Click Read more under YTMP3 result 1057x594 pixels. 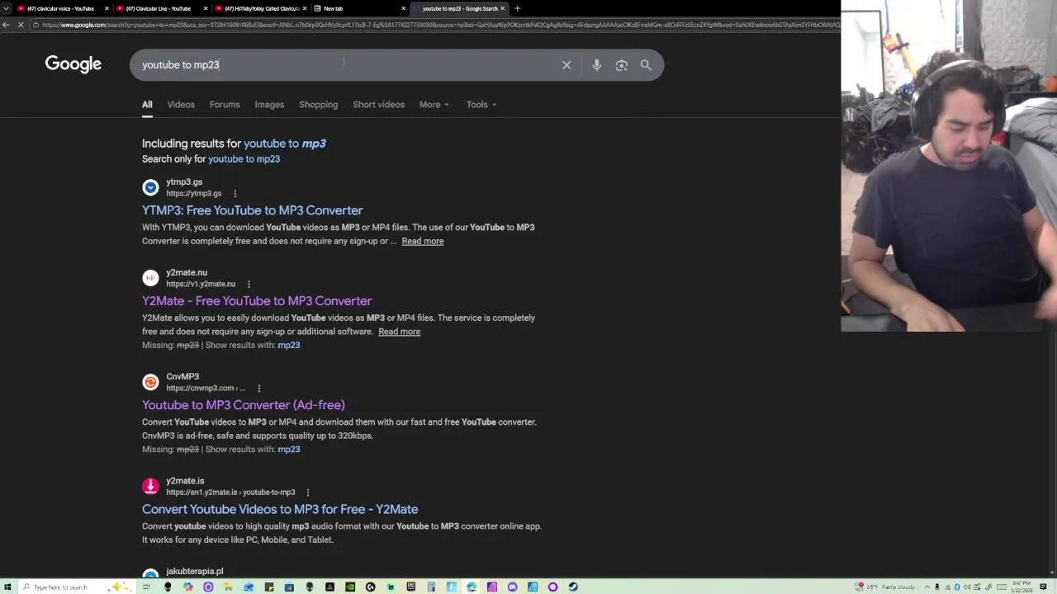coord(423,241)
